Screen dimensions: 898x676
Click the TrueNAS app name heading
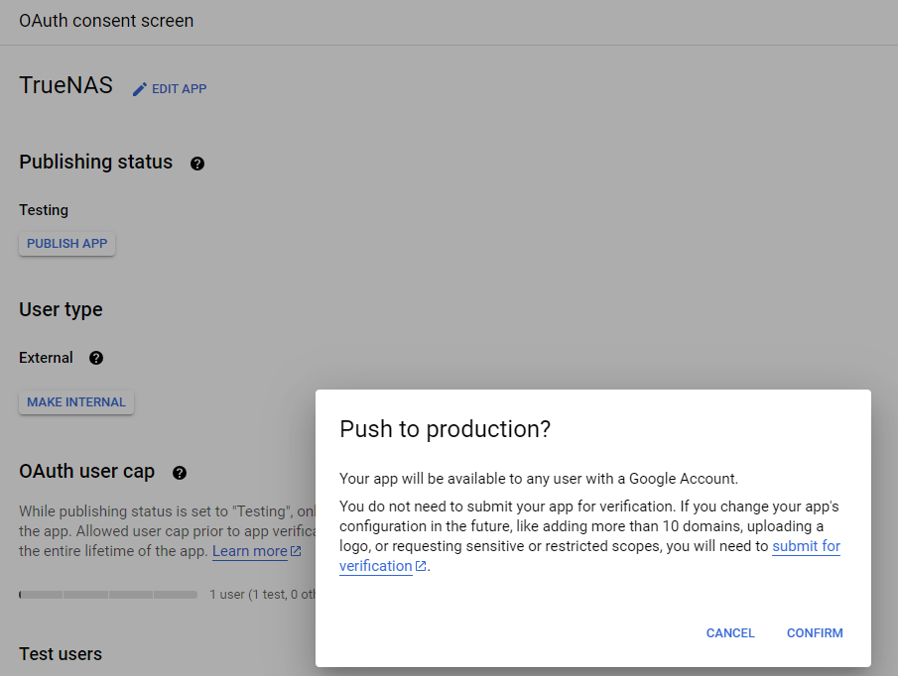point(65,85)
